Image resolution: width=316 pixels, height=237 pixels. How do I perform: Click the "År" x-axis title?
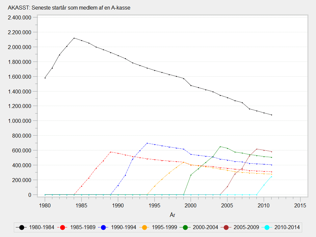click(172, 215)
